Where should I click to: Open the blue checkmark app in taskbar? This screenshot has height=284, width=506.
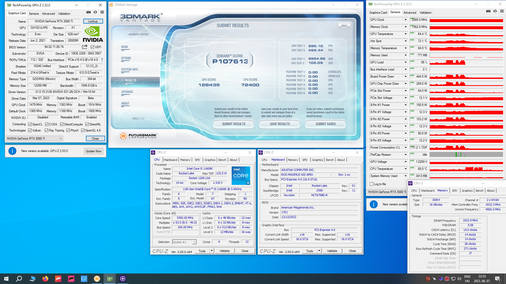click(84, 279)
